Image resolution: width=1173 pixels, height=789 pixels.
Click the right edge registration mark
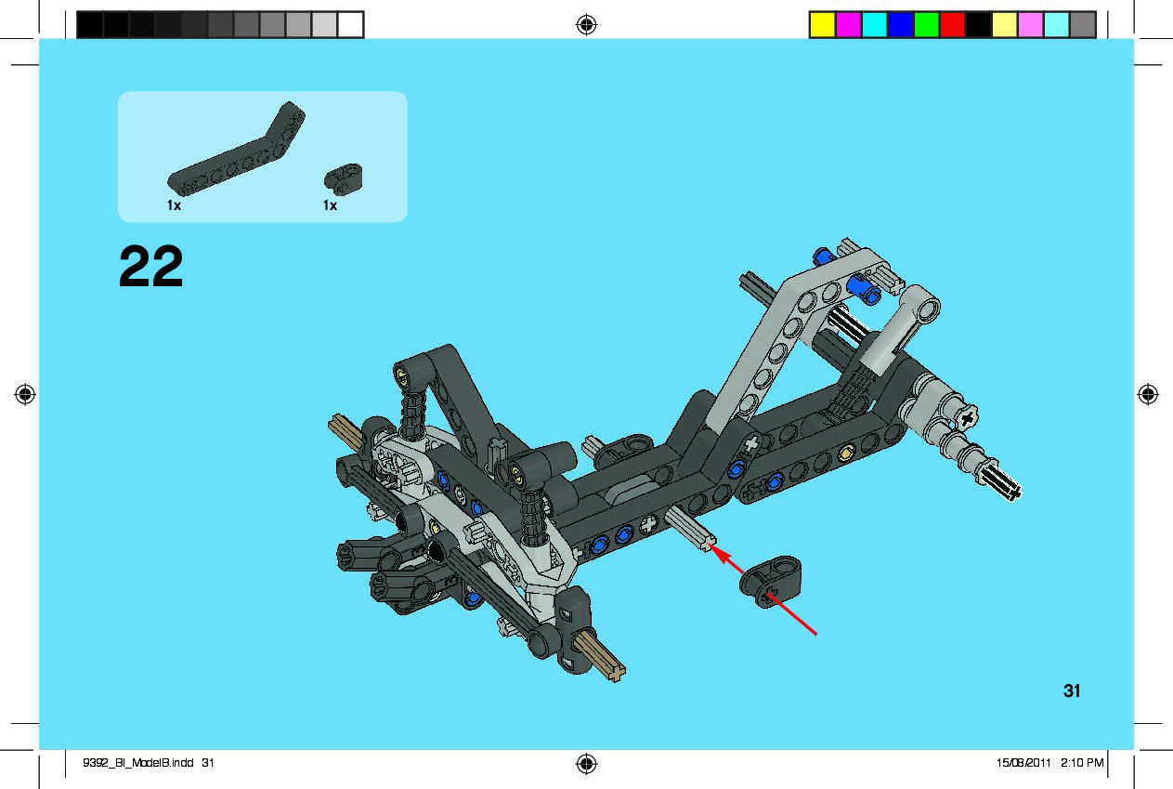(1148, 394)
